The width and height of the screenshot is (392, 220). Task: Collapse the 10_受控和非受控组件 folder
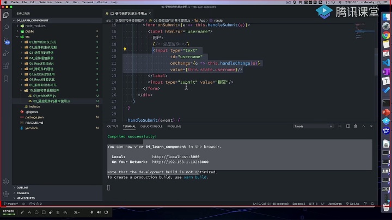(x=21, y=90)
